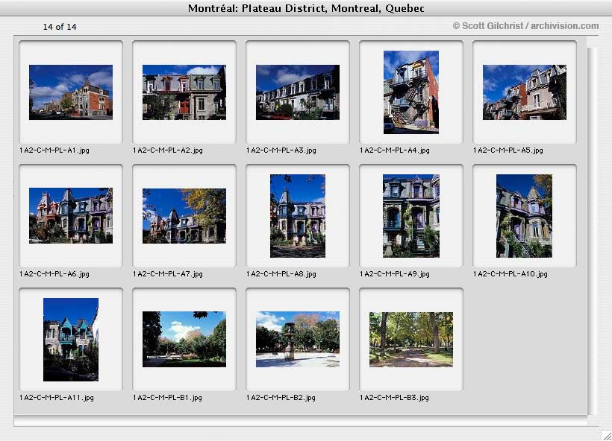Select the 1A2-C-M-PL-A6.jpg colorful houses thumbnail
612x441 pixels.
tap(71, 216)
